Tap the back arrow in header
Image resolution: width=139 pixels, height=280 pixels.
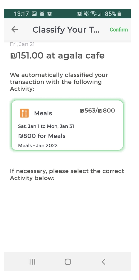tap(15, 29)
